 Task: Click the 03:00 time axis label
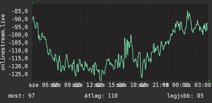point(203,85)
